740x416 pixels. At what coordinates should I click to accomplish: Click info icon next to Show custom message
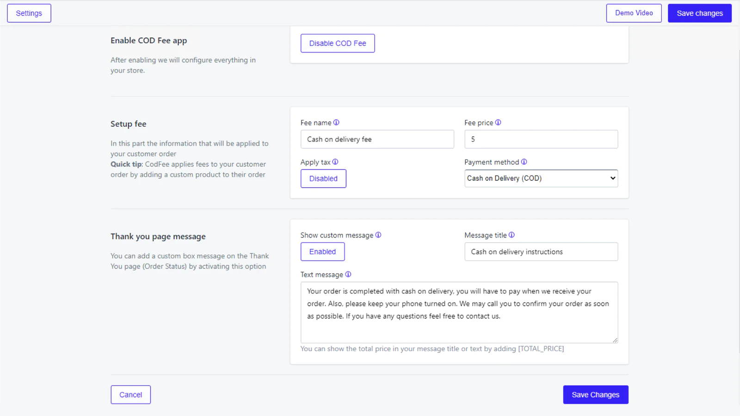click(x=378, y=235)
